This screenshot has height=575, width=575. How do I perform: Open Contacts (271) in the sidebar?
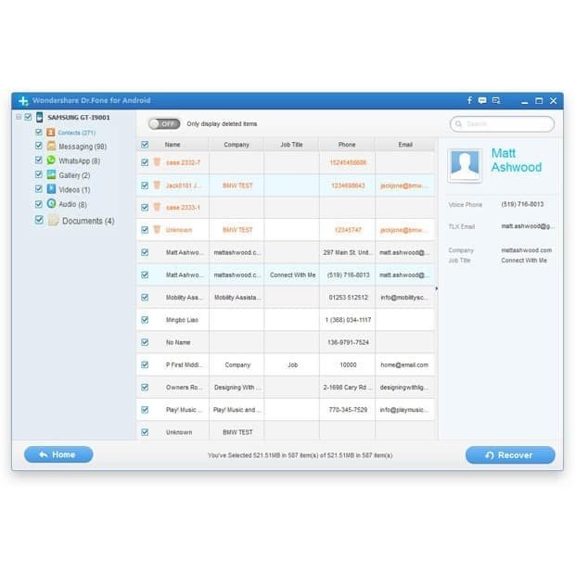[x=77, y=133]
